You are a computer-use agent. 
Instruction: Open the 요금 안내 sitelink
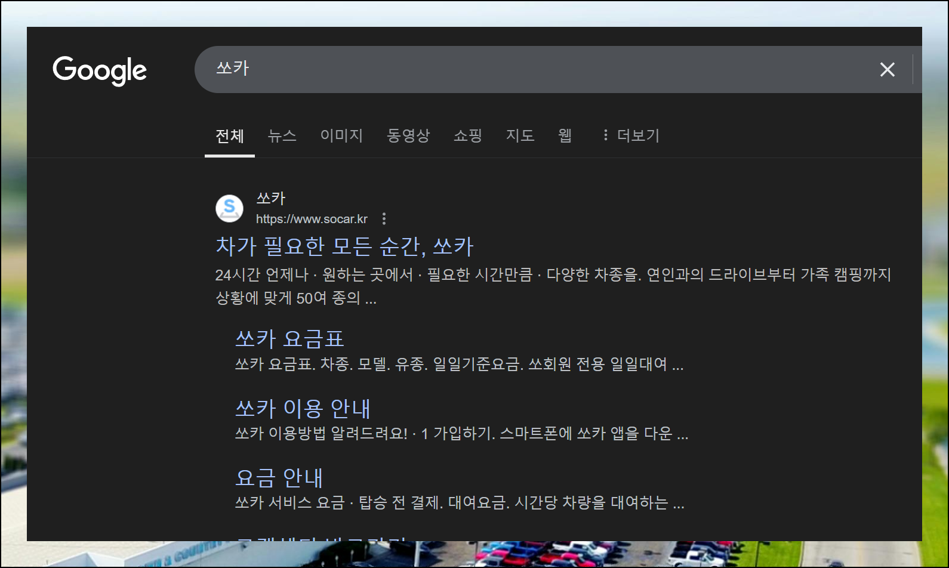(x=279, y=477)
